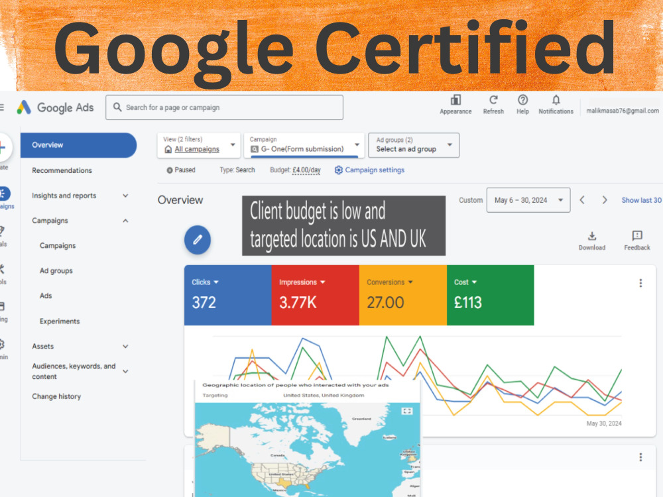Click the Campaign settings gear link

coord(369,170)
